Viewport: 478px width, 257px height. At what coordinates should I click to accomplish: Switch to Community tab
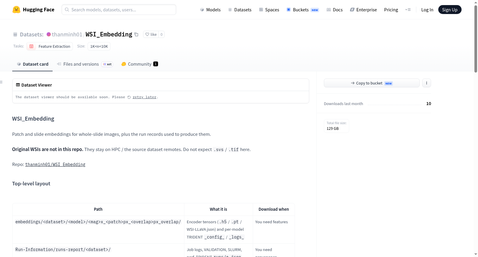(140, 64)
